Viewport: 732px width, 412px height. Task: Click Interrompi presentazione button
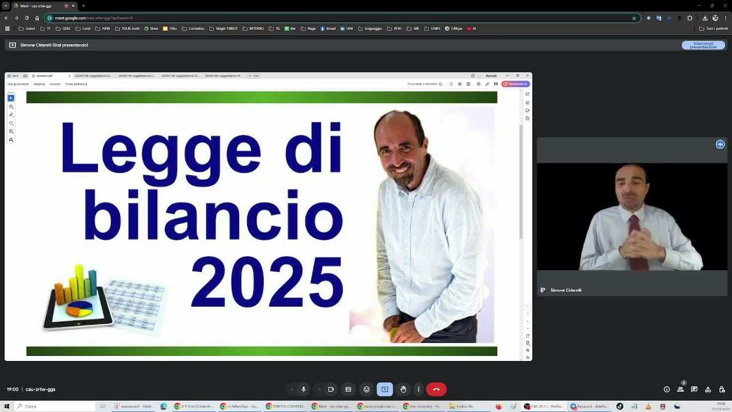click(x=703, y=45)
